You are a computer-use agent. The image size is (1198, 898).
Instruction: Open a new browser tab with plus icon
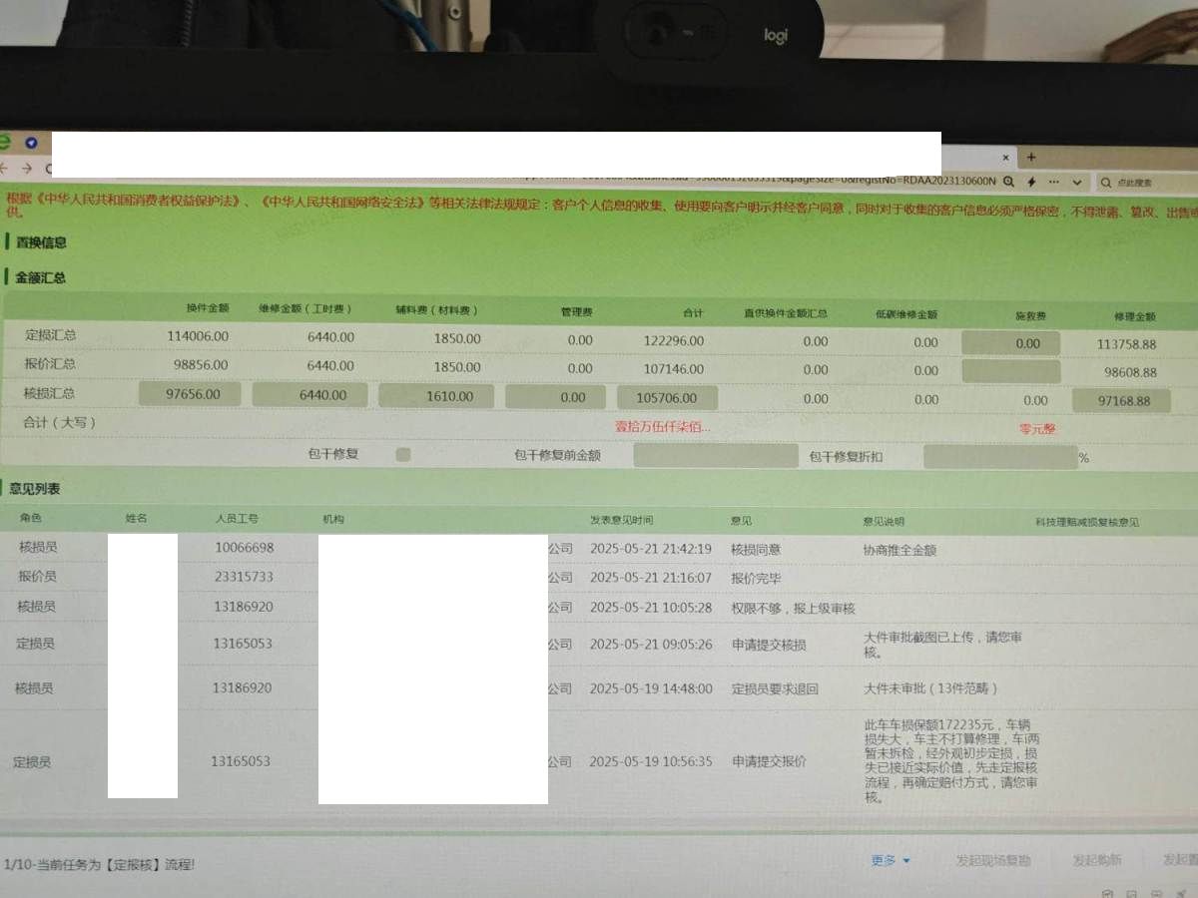1031,157
